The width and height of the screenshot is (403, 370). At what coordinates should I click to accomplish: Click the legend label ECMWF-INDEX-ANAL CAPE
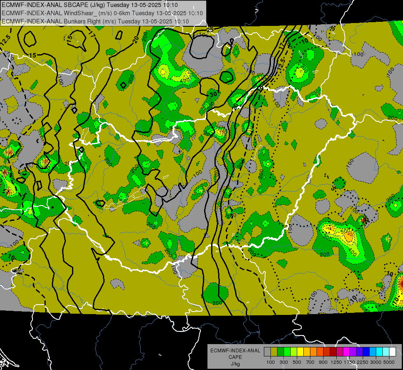coord(235,354)
